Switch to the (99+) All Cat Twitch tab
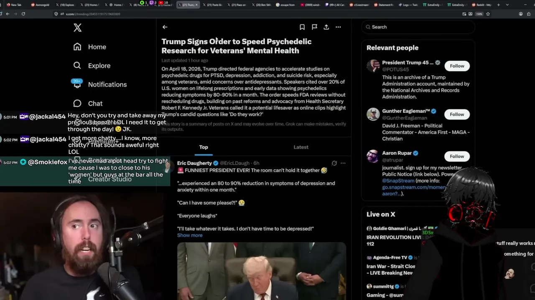This screenshot has width=535, height=300. coord(336,5)
